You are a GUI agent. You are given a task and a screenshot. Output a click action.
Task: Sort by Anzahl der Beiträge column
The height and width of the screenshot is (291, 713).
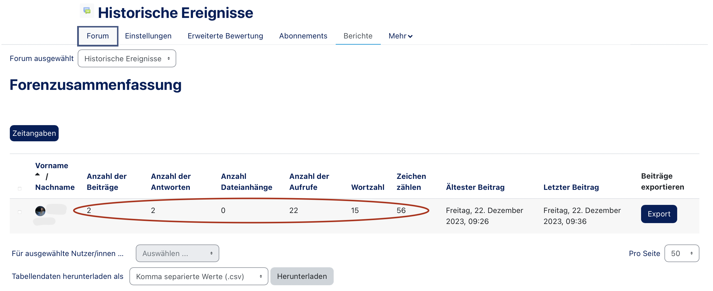click(107, 182)
